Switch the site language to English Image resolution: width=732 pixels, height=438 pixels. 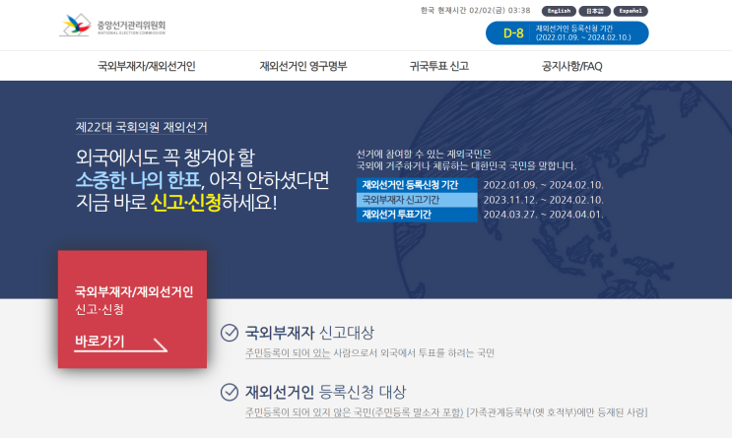(x=559, y=11)
